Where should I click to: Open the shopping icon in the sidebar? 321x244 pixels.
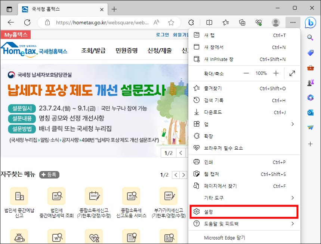(x=310, y=52)
